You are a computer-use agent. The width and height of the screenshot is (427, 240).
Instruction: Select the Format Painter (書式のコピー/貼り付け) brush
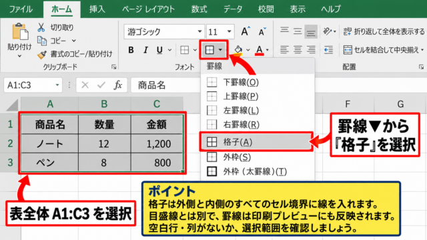click(x=41, y=54)
